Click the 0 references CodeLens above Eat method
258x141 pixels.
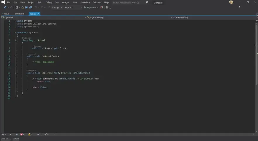31,70
